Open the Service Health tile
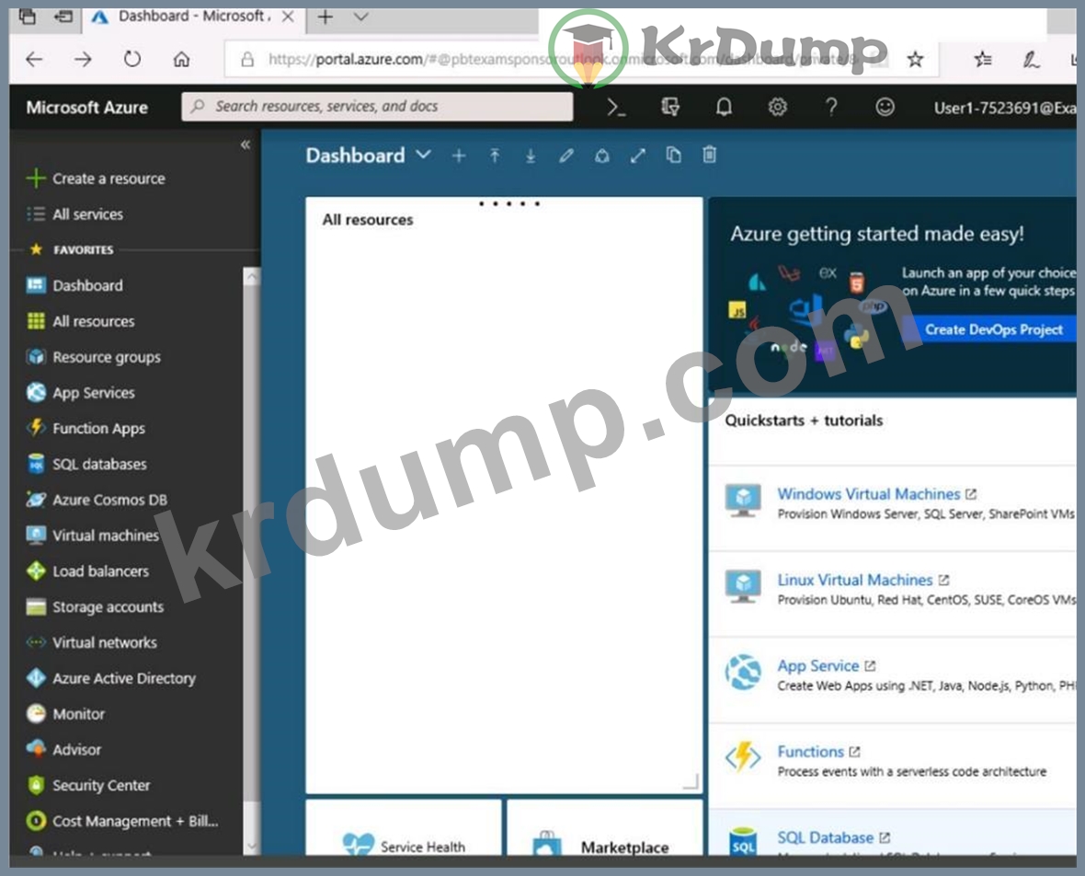The image size is (1085, 876). [x=404, y=828]
